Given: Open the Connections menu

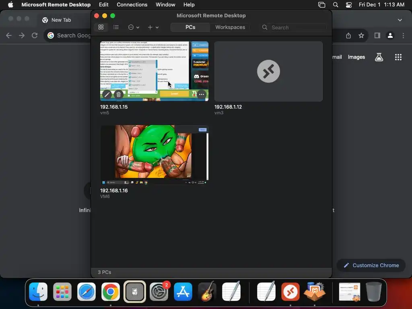Looking at the screenshot, I should (x=132, y=4).
